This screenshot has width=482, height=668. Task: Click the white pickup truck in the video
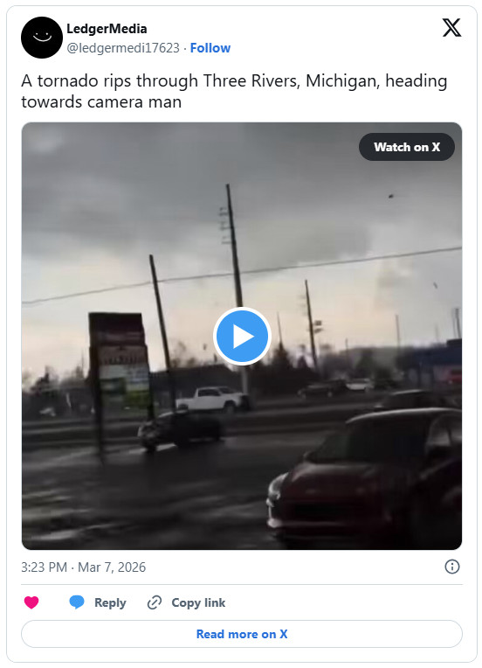[214, 399]
